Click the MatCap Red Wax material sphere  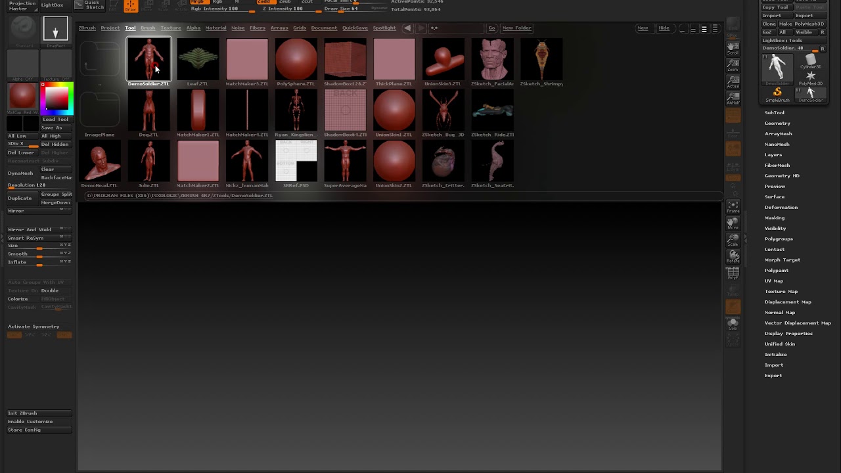[23, 97]
